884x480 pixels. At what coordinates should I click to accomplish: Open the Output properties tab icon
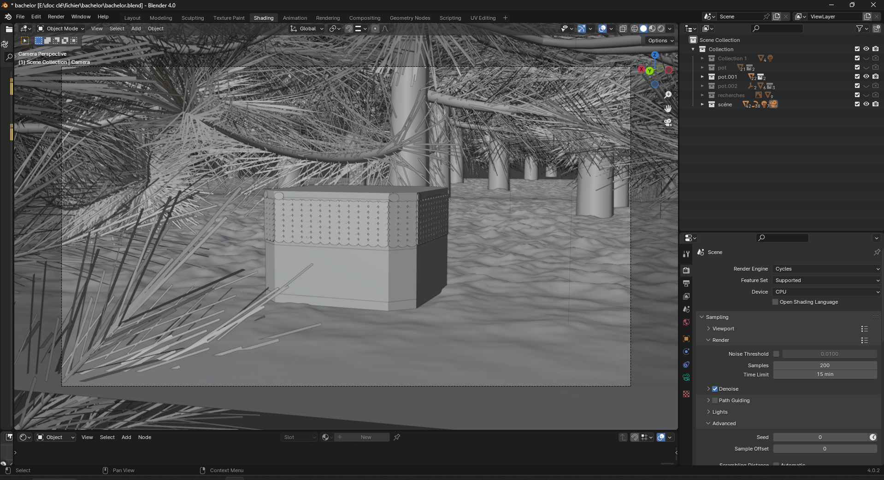pyautogui.click(x=686, y=283)
